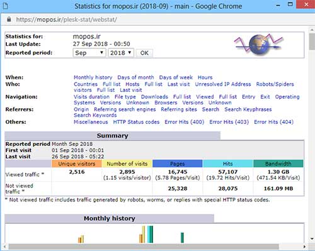Click the AWStats globe logo

tap(258, 44)
